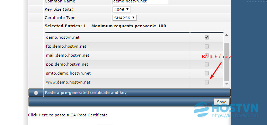Tick the pop.demo.hostvn.net checkbox
The image size is (267, 125).
[206, 64]
